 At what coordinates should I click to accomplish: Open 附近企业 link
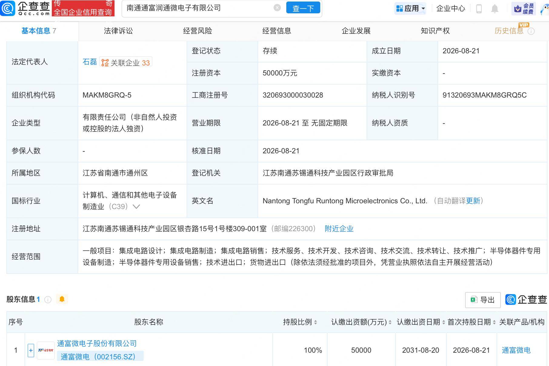coord(339,229)
